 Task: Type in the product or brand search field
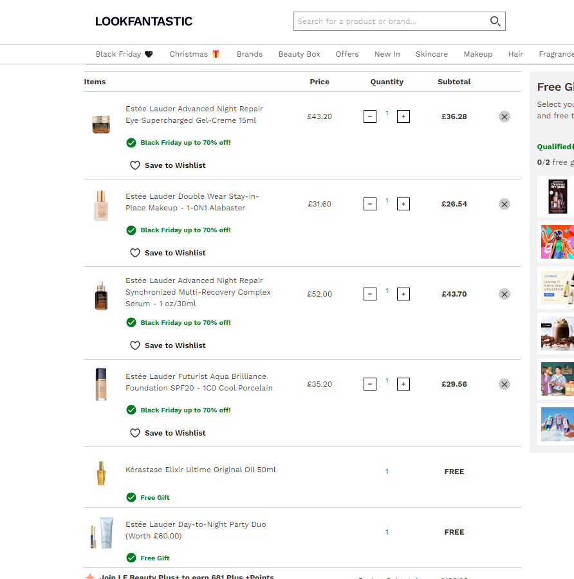tap(389, 21)
